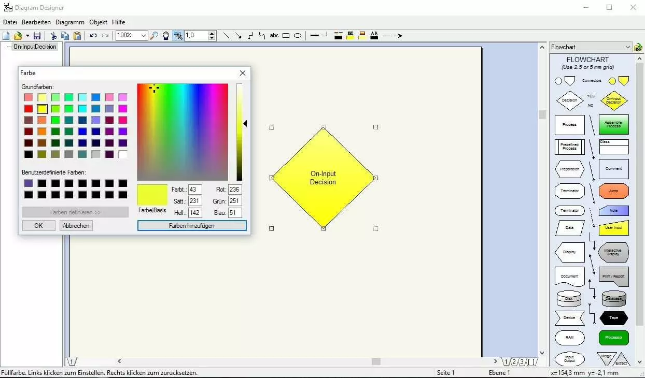
Task: Select the orange Jump palette shape
Action: point(613,191)
